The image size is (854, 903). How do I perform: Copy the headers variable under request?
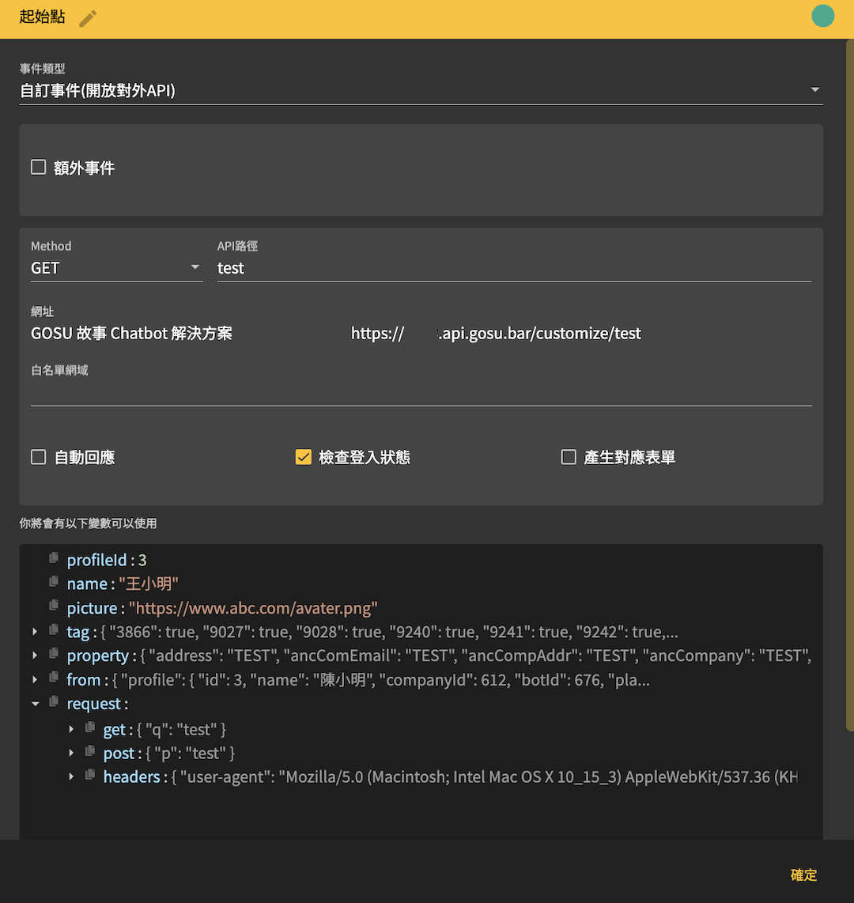pyautogui.click(x=90, y=775)
